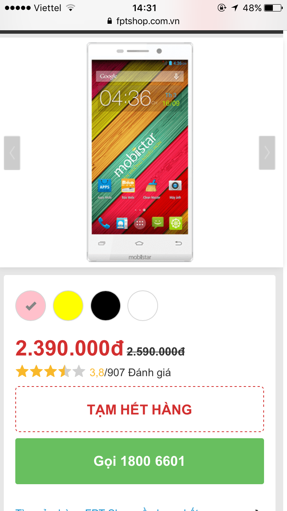Image resolution: width=287 pixels, height=511 pixels.
Task: Tap the 14:31 clock in status bar
Action: 144,8
